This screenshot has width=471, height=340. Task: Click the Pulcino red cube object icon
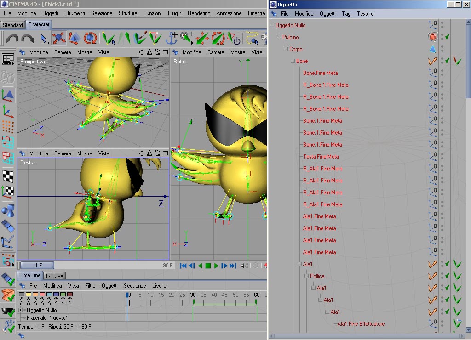tap(432, 37)
